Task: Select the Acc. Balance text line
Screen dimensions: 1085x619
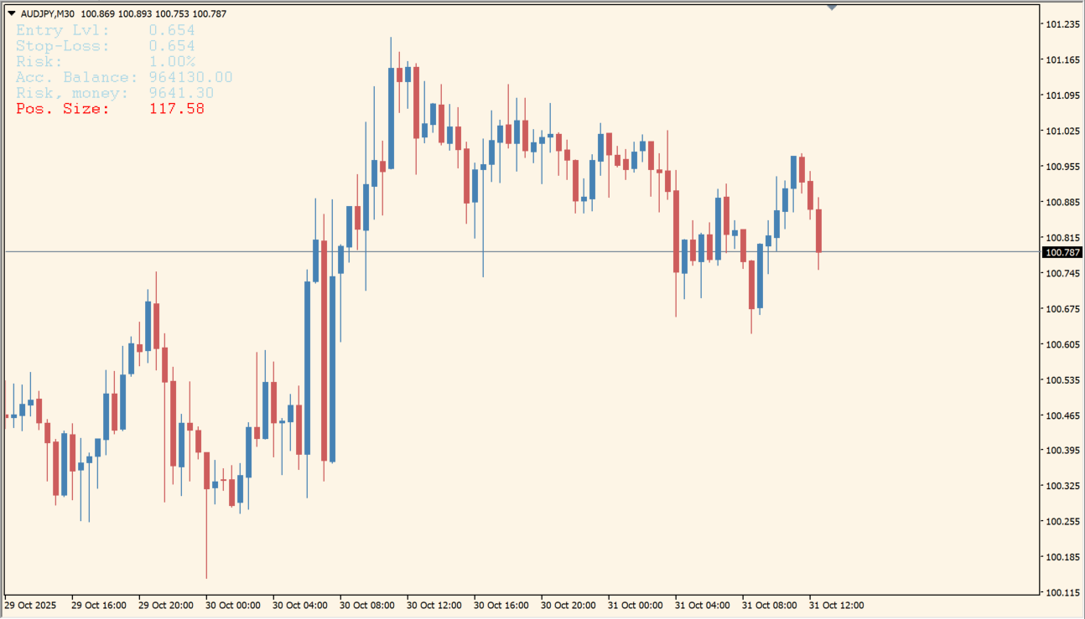Action: (x=123, y=77)
